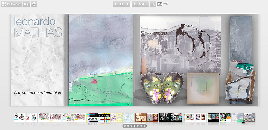Select the first thumbnail with cartoon characters
This screenshot has height=130, width=268.
(26, 117)
